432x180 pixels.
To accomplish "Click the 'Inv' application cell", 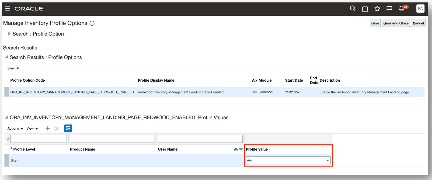I will point(255,92).
